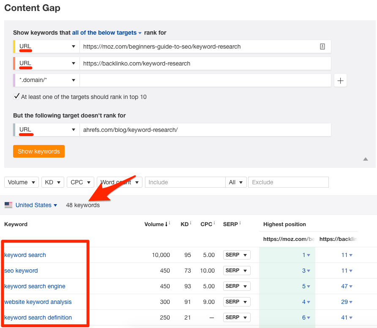Click moz position 6 for 'keyword search definition'
Image resolution: width=377 pixels, height=328 pixels.
[x=306, y=317]
